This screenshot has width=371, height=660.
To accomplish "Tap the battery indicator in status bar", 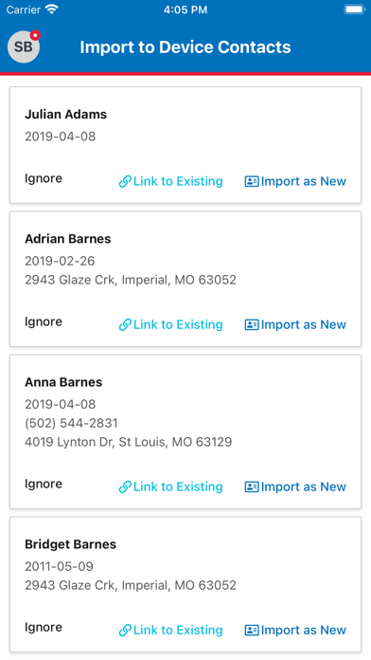I will (355, 9).
